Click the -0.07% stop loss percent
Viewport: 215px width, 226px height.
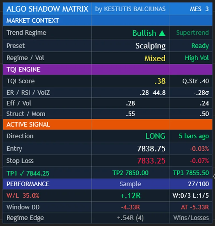(x=199, y=161)
